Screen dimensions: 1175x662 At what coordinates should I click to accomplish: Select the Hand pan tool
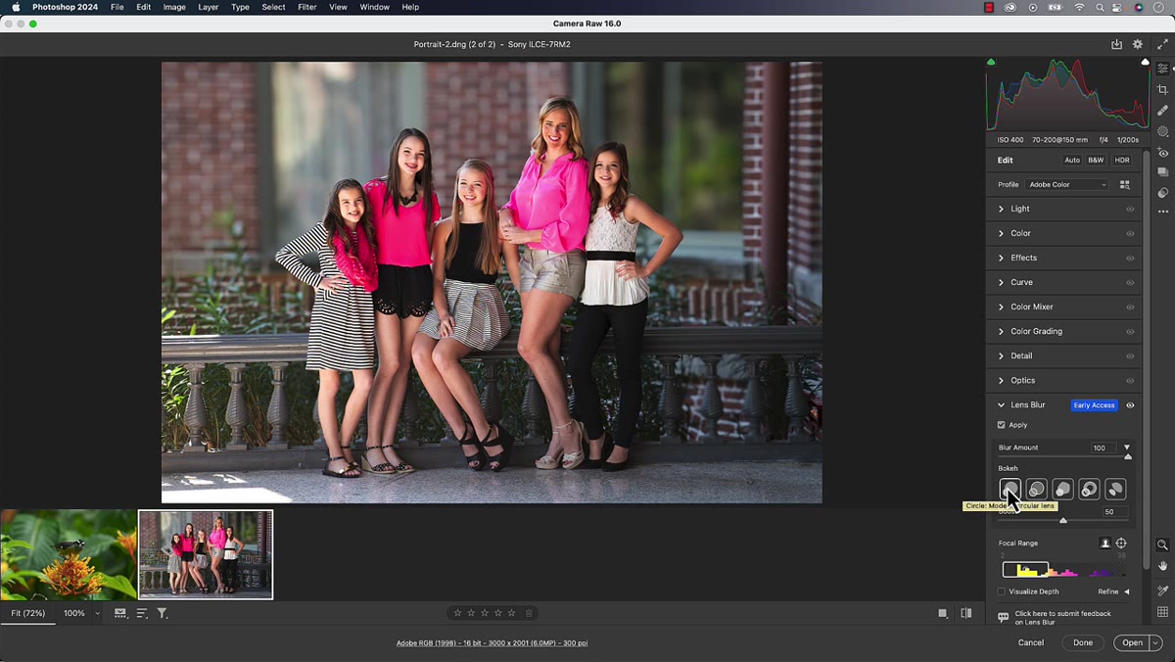point(1162,565)
